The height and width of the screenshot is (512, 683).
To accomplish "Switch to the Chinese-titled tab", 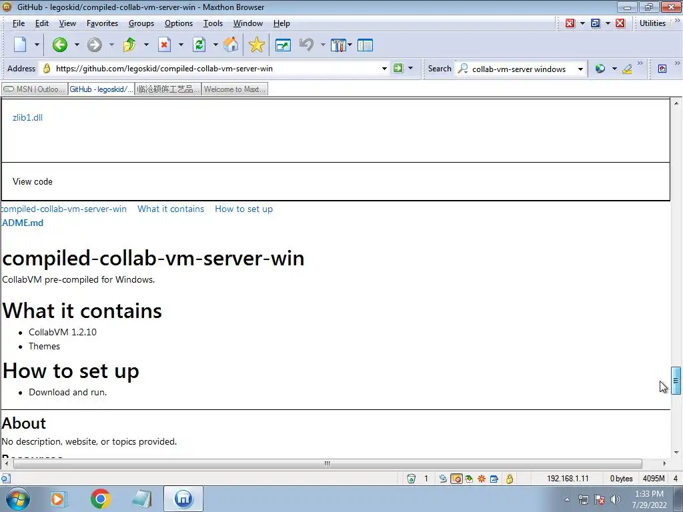I will [x=167, y=89].
